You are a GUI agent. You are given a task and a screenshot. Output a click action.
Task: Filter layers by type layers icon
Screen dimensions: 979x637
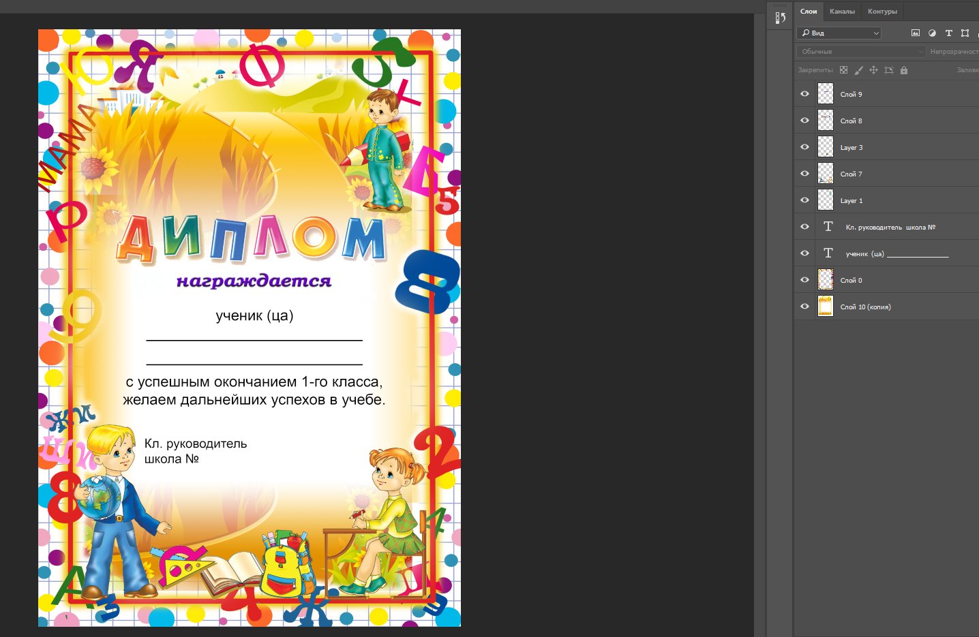coord(948,33)
